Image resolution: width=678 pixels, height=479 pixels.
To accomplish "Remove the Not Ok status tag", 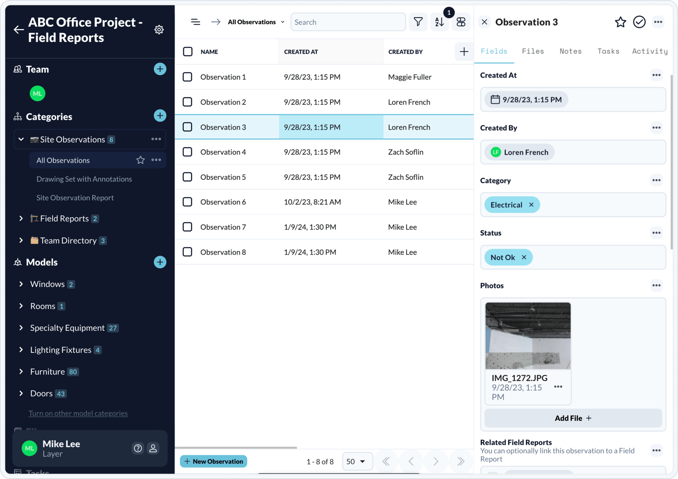I will [524, 257].
